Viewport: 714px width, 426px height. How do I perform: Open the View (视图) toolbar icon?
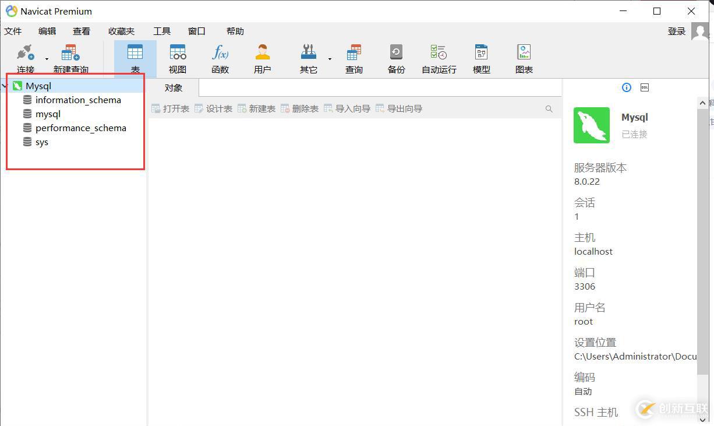click(x=178, y=52)
